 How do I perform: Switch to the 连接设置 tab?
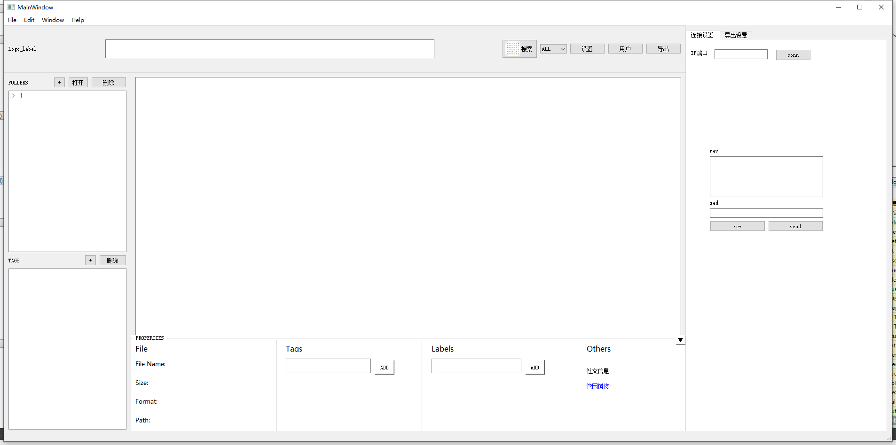pos(702,35)
